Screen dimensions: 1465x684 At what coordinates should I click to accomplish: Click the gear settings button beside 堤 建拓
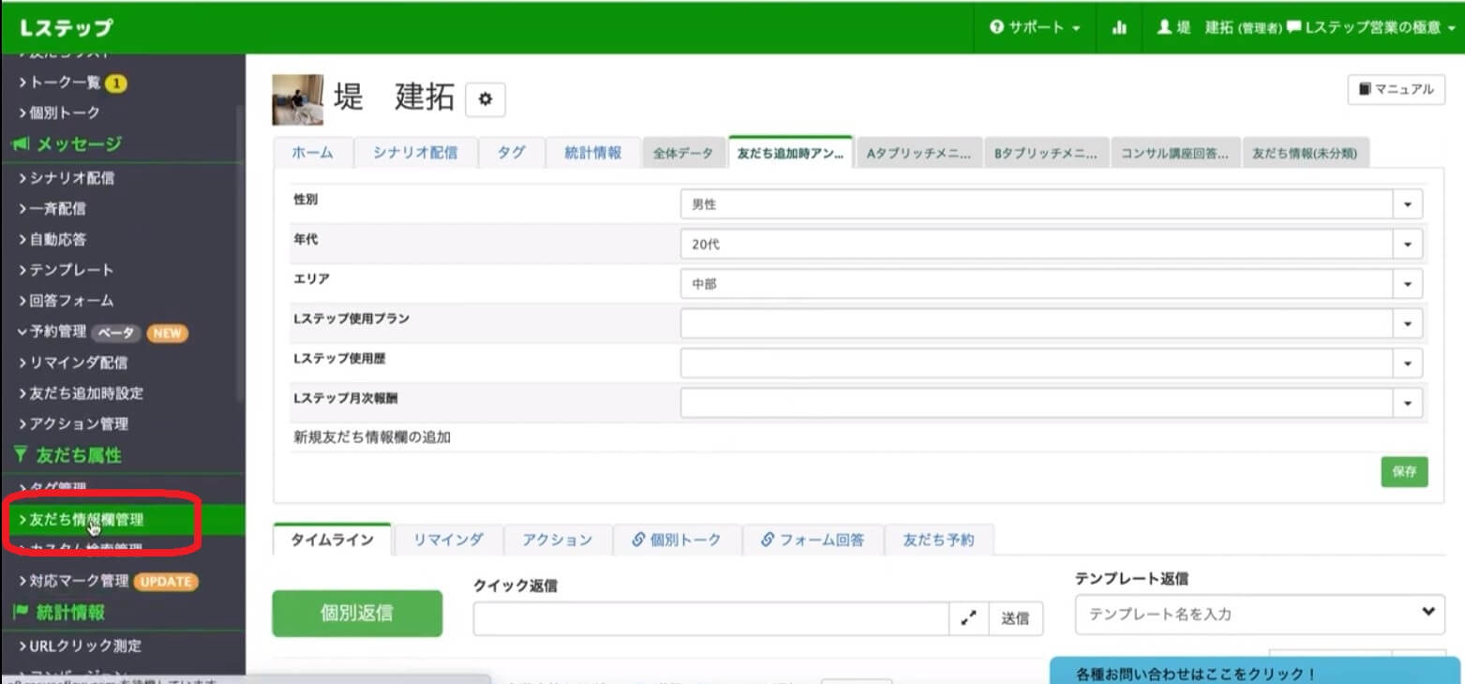coord(486,99)
